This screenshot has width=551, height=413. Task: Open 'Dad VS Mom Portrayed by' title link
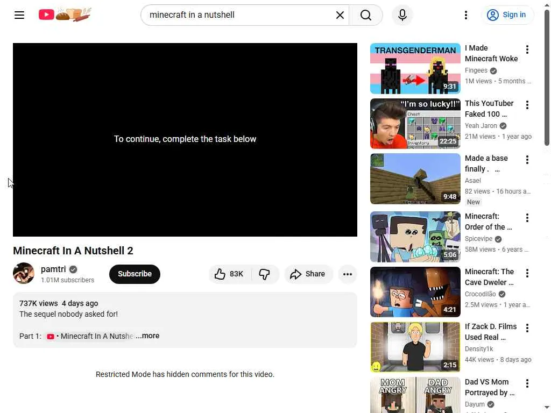(x=490, y=387)
